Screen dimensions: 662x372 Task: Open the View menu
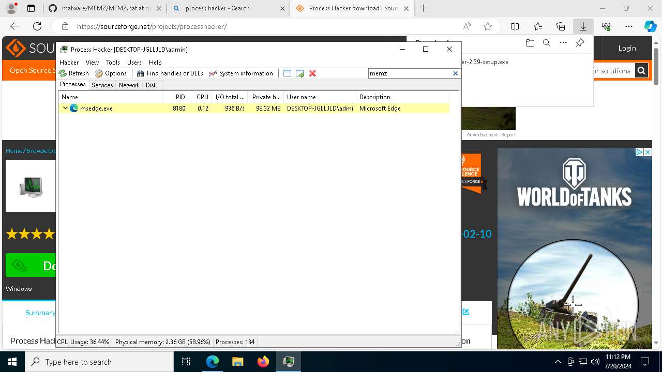92,62
